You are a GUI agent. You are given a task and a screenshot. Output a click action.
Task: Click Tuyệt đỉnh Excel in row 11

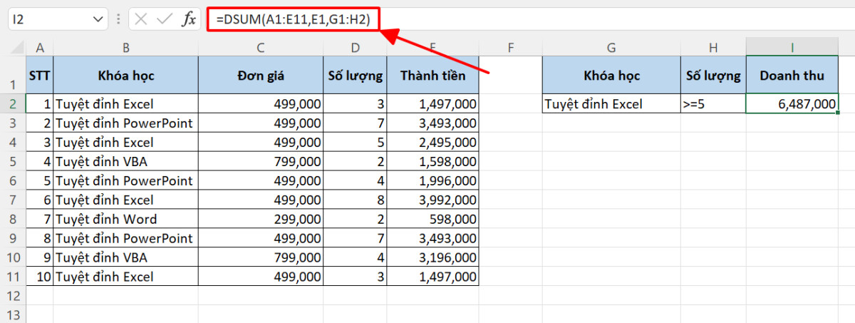[x=125, y=277]
